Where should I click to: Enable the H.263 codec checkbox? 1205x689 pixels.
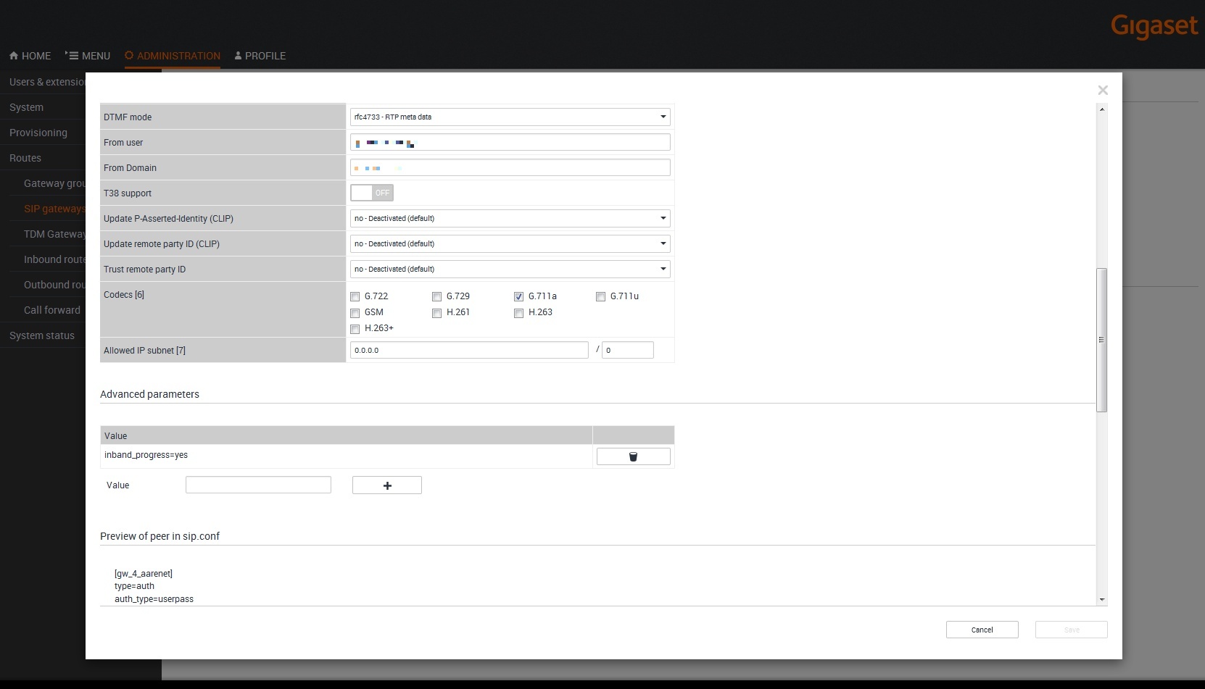click(519, 313)
